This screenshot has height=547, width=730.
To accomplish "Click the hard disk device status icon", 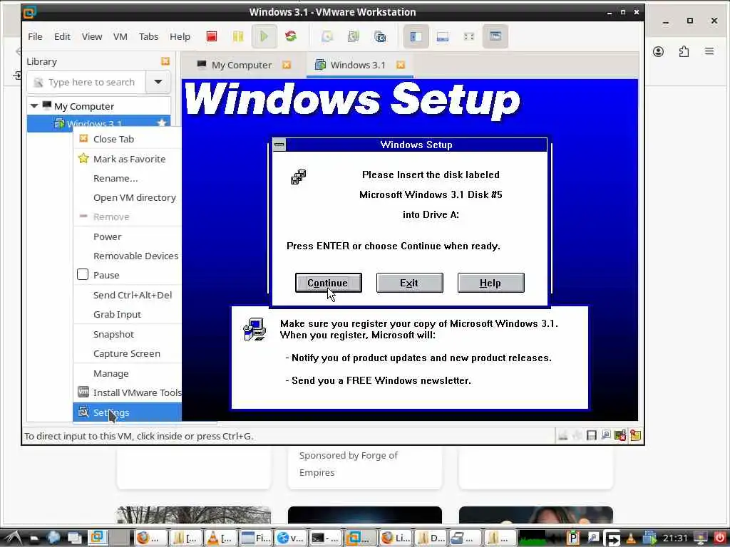I will pos(563,435).
